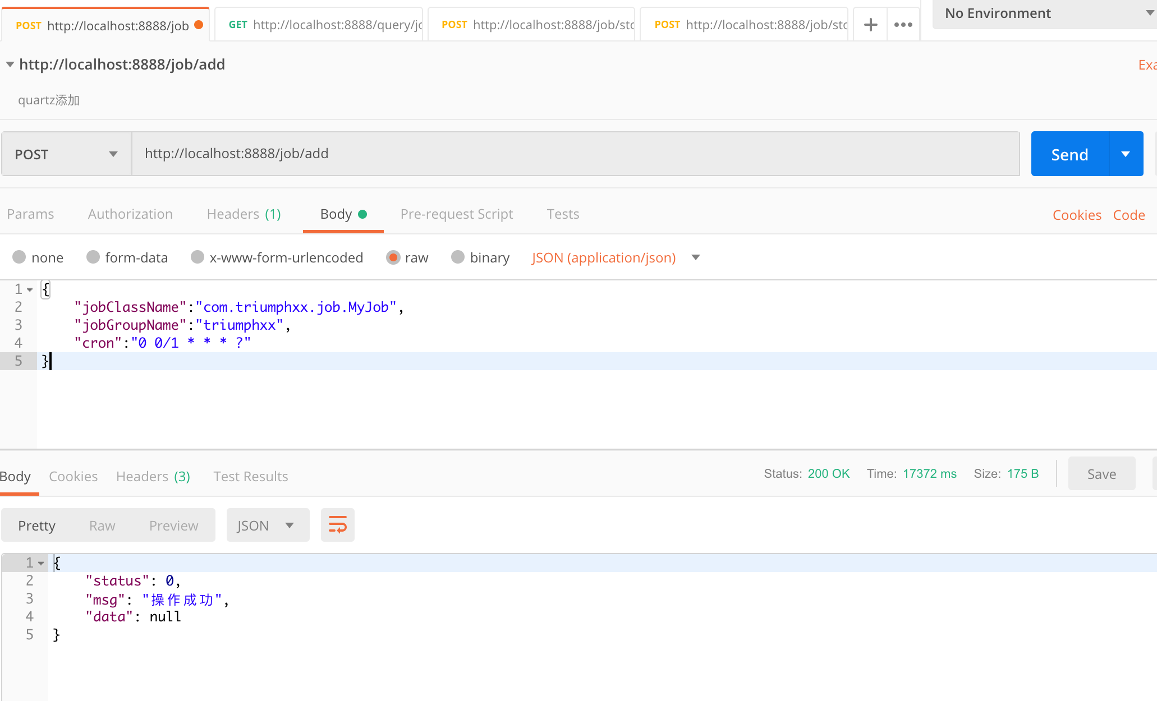Click the "status": 0 response line
Image resolution: width=1157 pixels, height=701 pixels.
132,580
